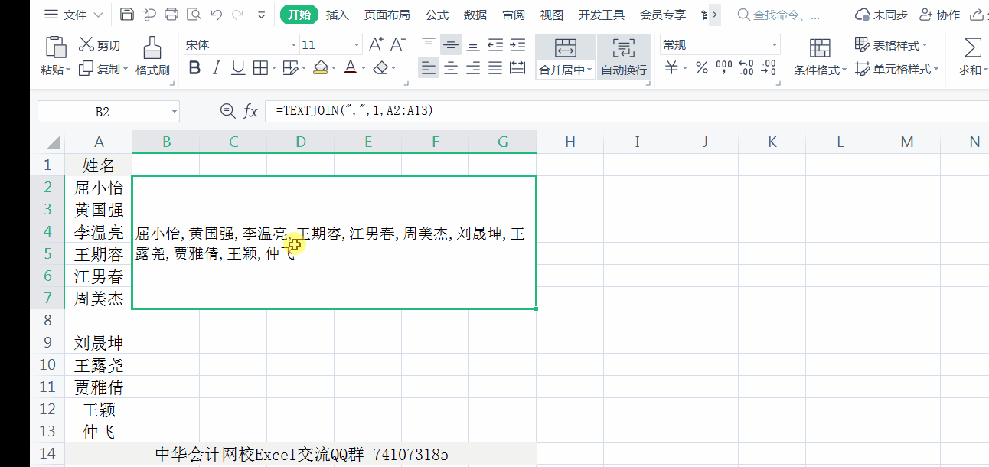Switch to the Developer Tools (开发工具) tab
989x467 pixels.
602,15
